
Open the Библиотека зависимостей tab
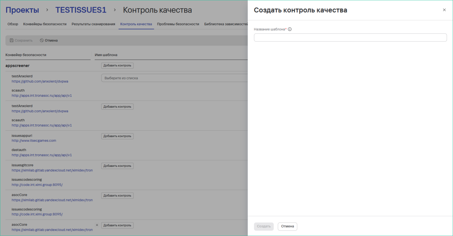pos(226,24)
